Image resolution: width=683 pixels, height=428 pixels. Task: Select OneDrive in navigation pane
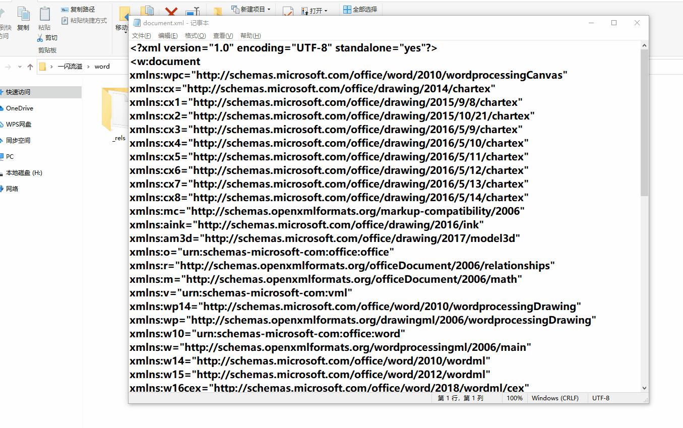pyautogui.click(x=19, y=108)
